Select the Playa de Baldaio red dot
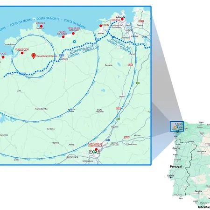This screenshot has height=210, width=210. 73,34
